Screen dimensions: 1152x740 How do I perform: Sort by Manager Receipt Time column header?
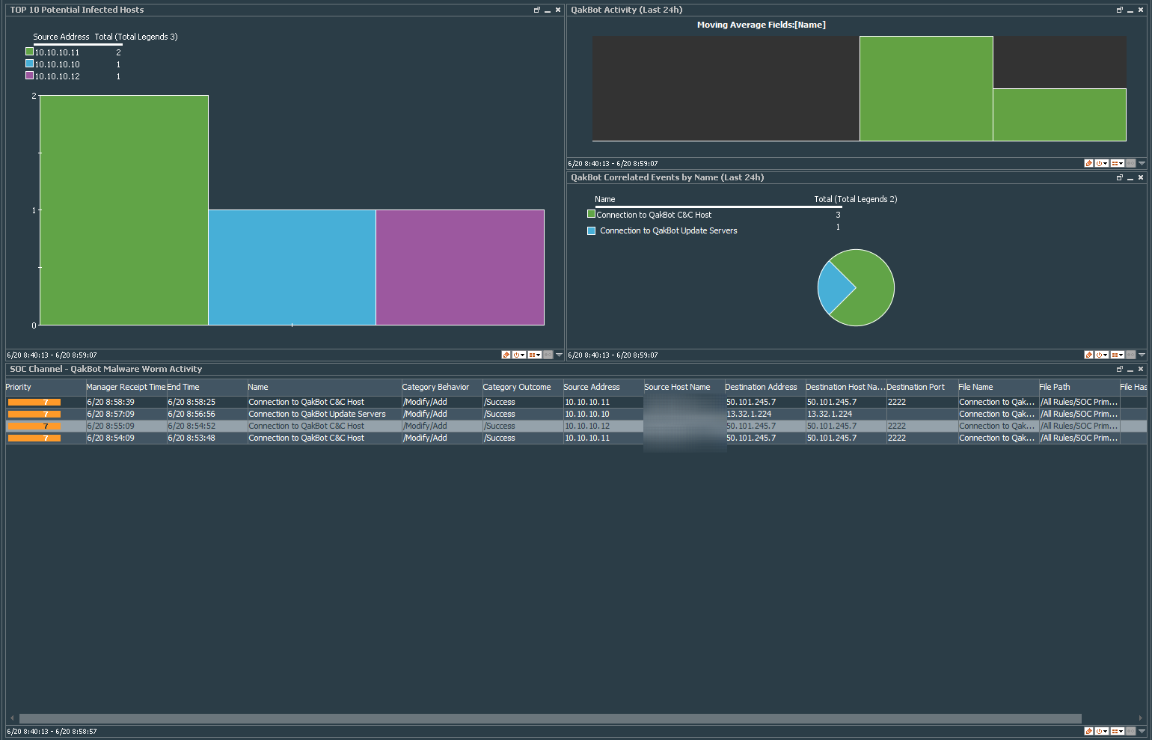click(125, 387)
